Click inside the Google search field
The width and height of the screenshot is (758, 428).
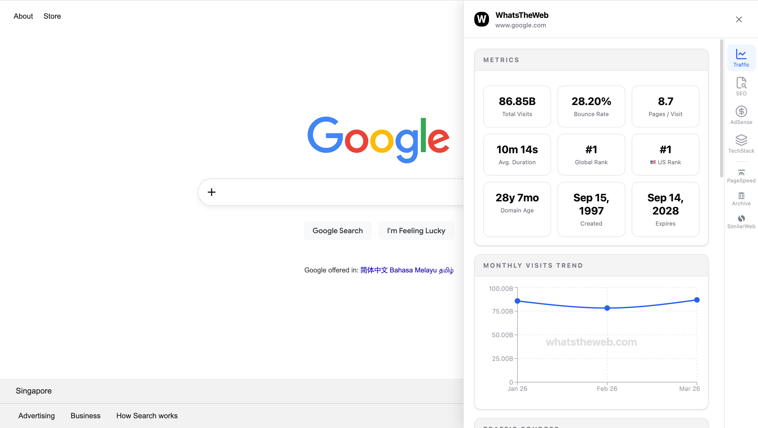338,192
